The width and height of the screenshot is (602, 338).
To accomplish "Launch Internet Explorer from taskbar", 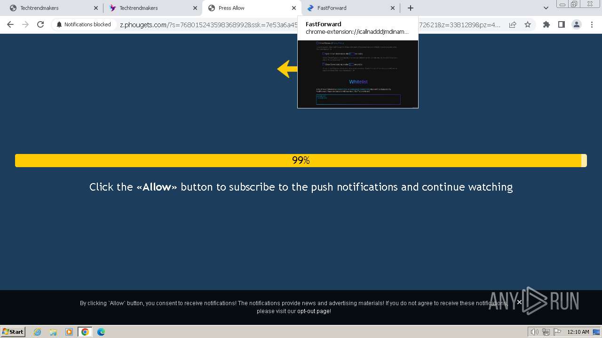I will (x=37, y=332).
